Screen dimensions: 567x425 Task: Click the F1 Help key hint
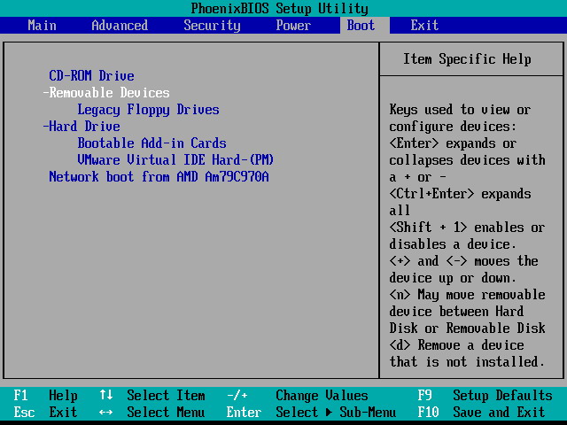pyautogui.click(x=45, y=396)
